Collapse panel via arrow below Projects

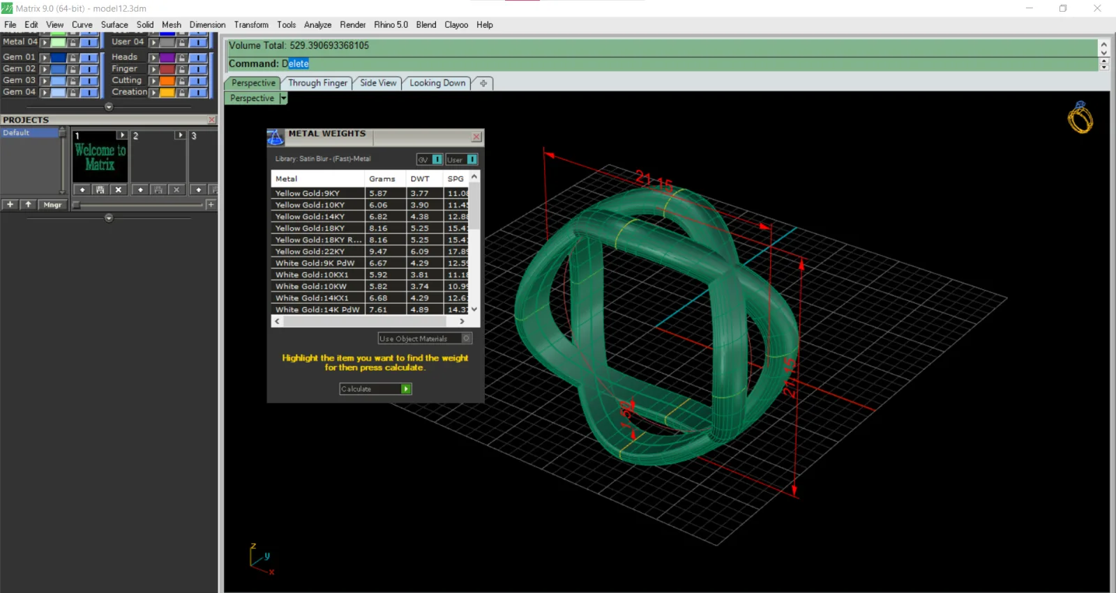[109, 218]
